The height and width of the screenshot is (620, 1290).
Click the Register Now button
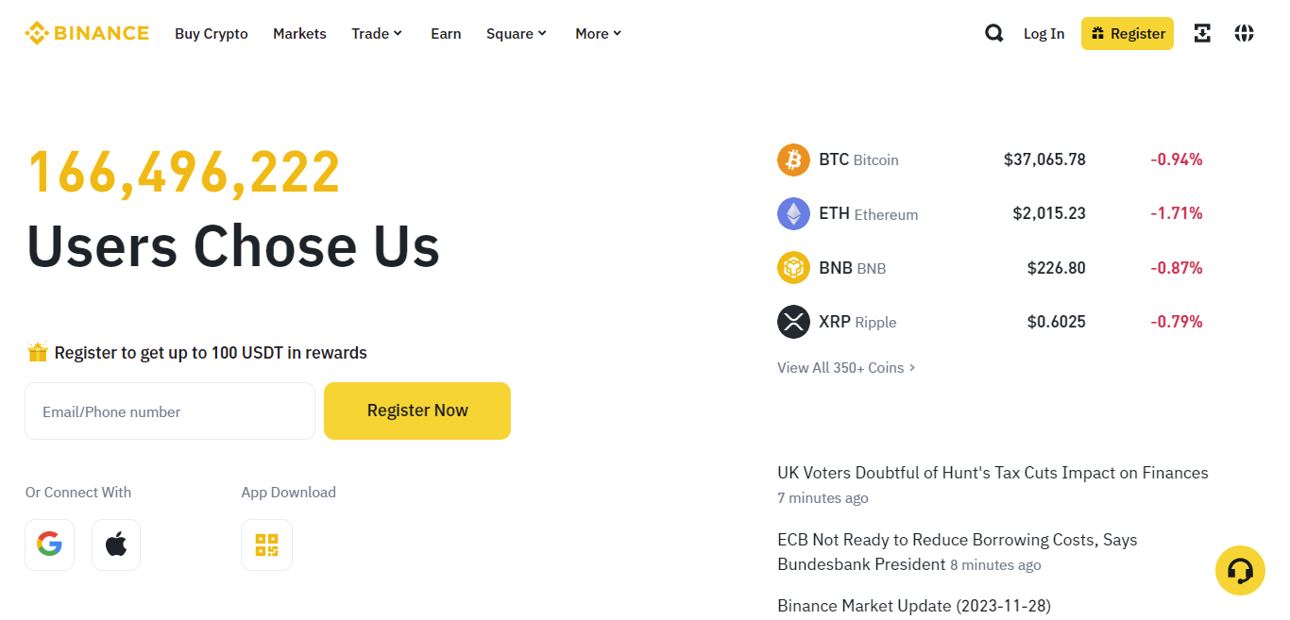416,411
